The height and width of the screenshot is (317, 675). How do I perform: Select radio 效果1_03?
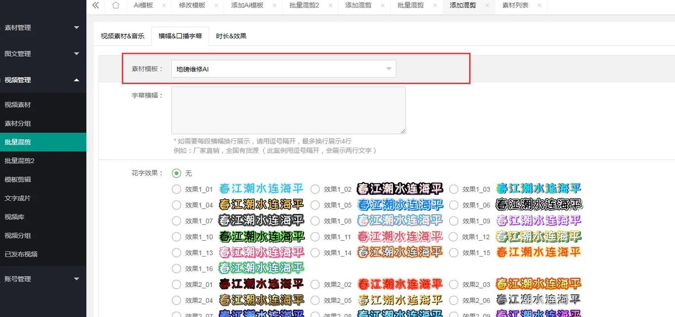coord(453,189)
